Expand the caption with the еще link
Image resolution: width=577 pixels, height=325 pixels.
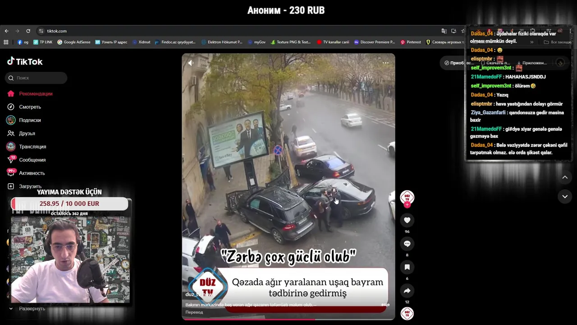pyautogui.click(x=385, y=305)
